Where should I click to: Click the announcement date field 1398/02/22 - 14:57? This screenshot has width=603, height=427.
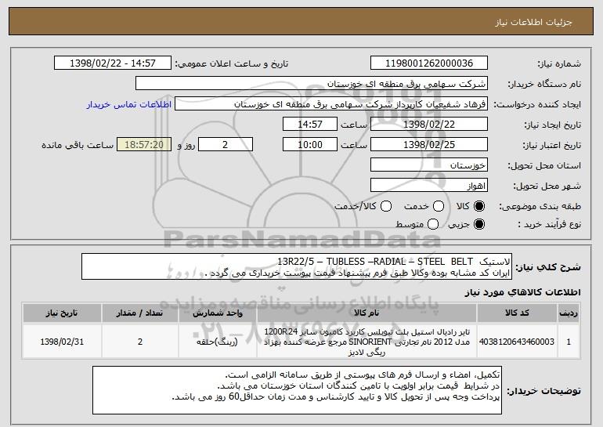point(113,63)
